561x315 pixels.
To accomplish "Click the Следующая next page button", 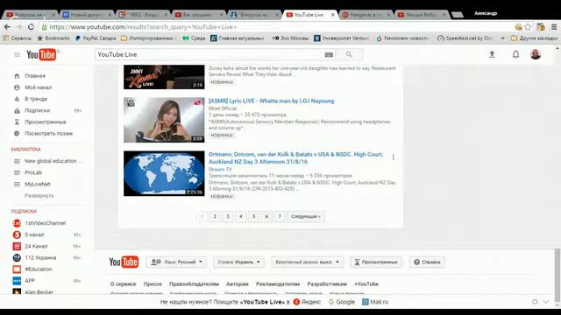I will click(x=306, y=216).
